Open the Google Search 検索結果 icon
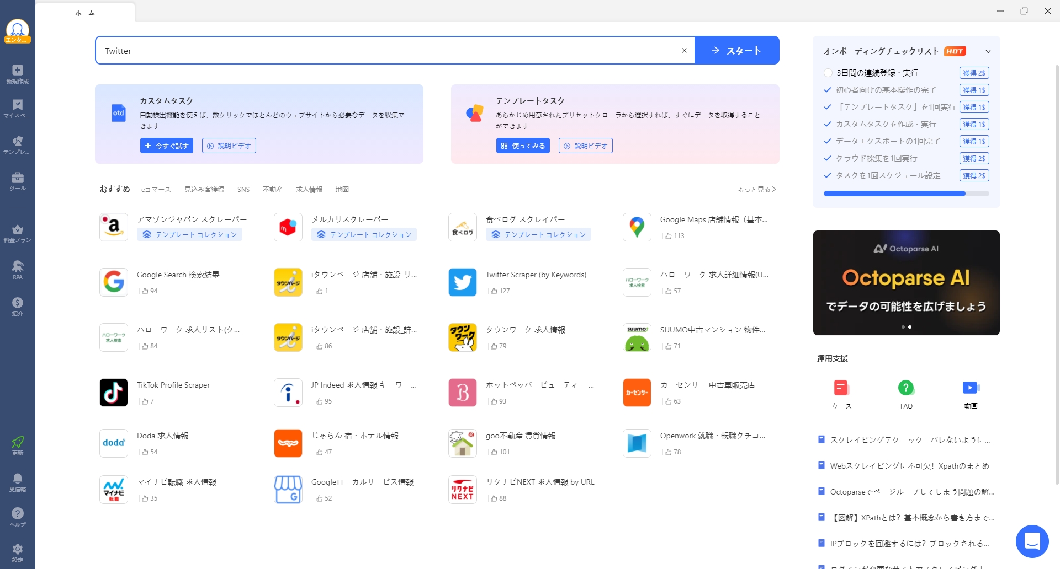Image resolution: width=1060 pixels, height=569 pixels. (x=114, y=282)
